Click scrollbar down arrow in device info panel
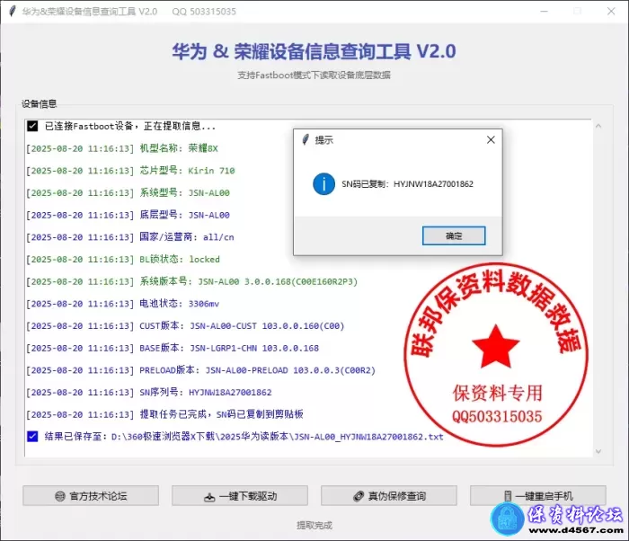This screenshot has height=541, width=629. coord(598,451)
